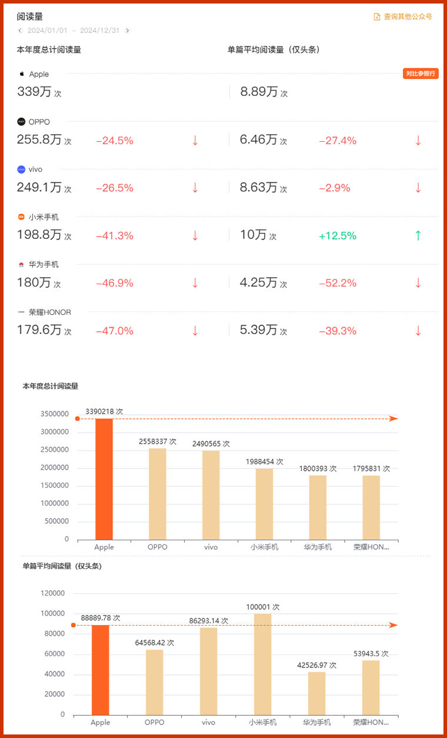Click the Apple bar in total reads chart
This screenshot has height=738, width=447.
click(x=104, y=479)
